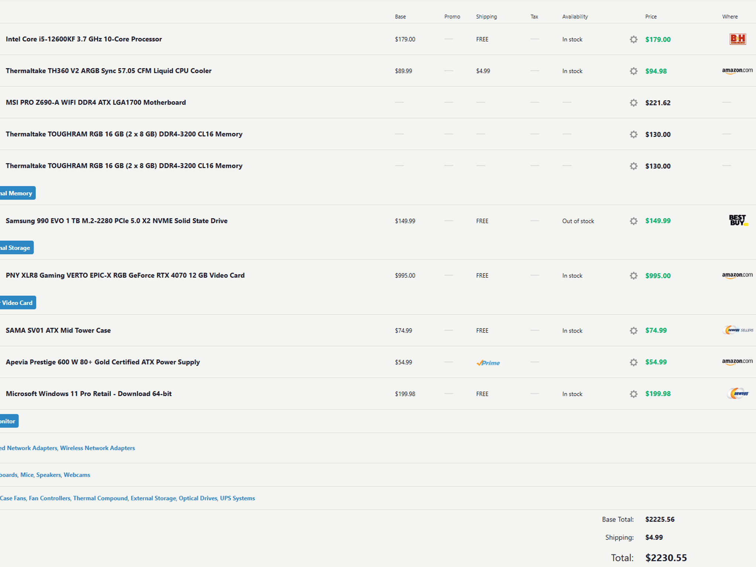The height and width of the screenshot is (567, 756).
Task: Open the Intel Core i5-12600KF processor link
Action: [84, 39]
